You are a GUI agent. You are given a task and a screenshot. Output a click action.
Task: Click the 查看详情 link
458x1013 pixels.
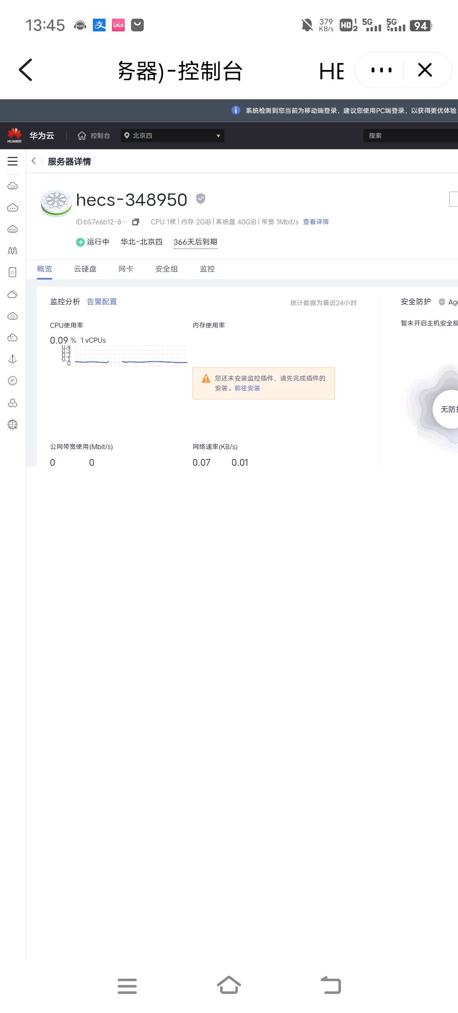(316, 222)
